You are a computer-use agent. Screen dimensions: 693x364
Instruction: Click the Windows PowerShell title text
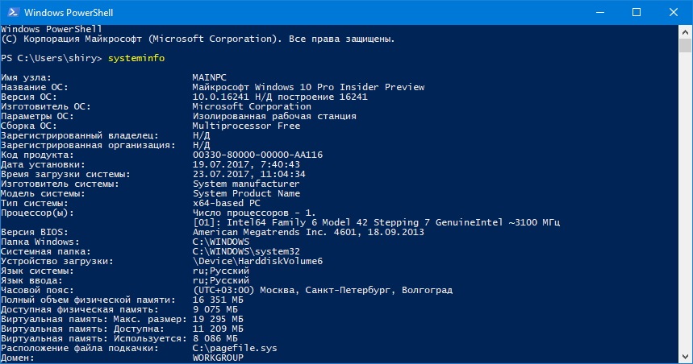(x=69, y=13)
